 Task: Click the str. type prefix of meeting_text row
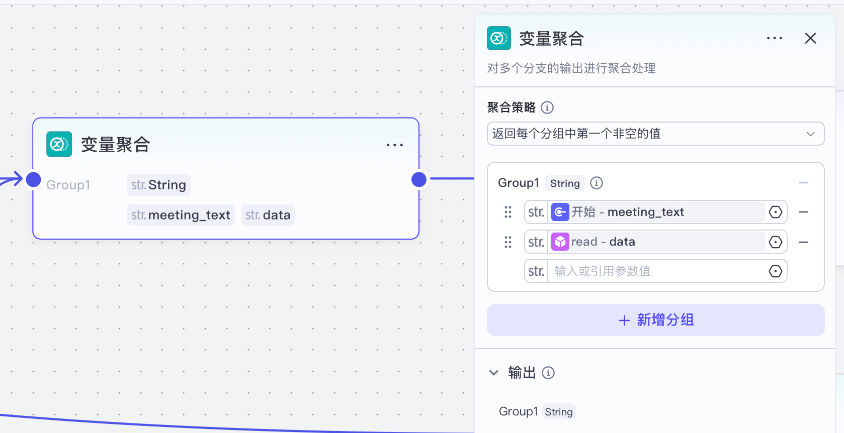pyautogui.click(x=536, y=212)
